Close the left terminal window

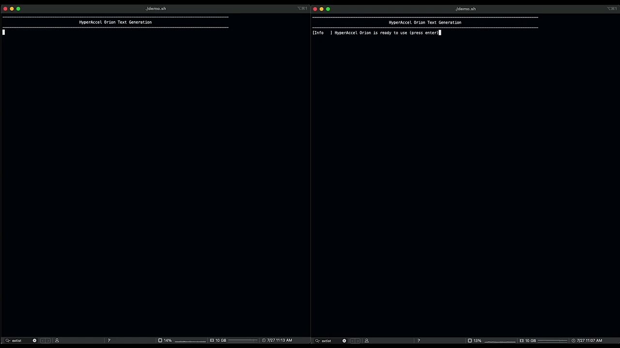point(5,9)
